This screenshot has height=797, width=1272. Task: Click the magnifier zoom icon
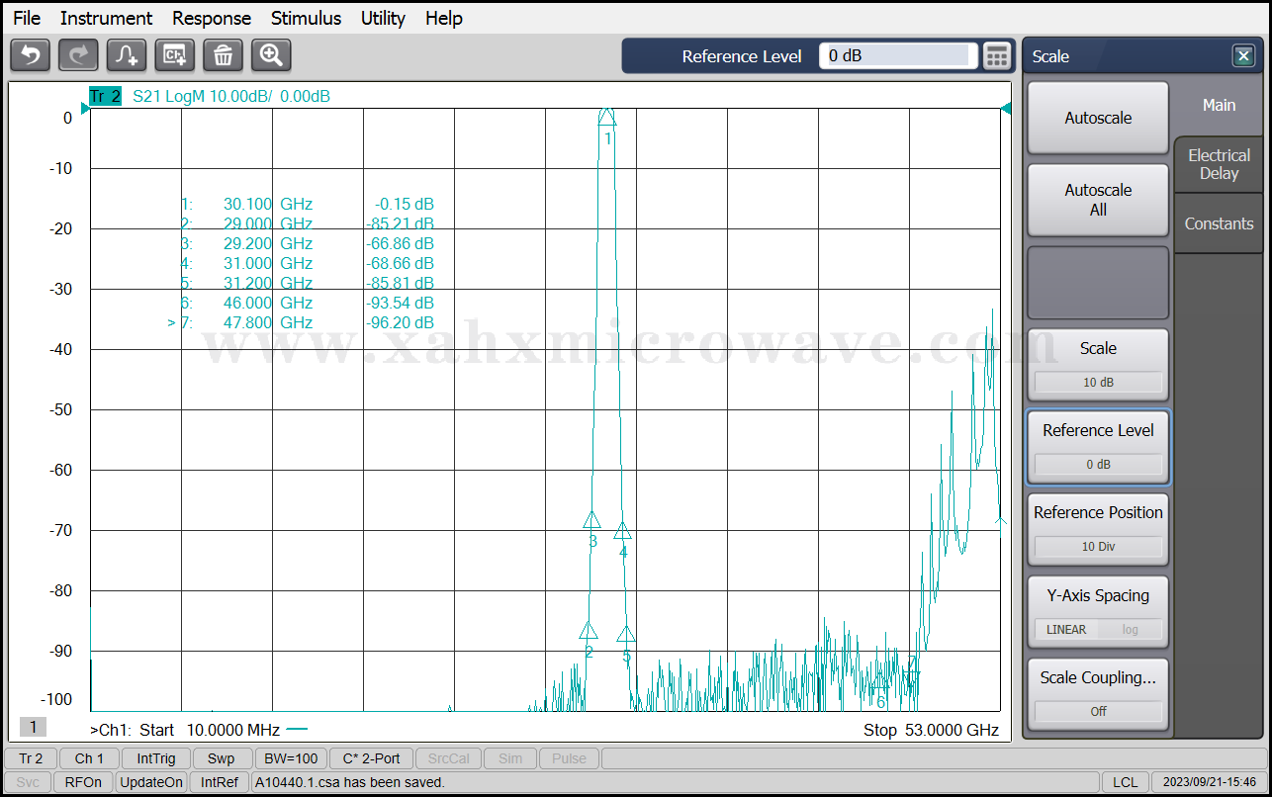(x=271, y=55)
